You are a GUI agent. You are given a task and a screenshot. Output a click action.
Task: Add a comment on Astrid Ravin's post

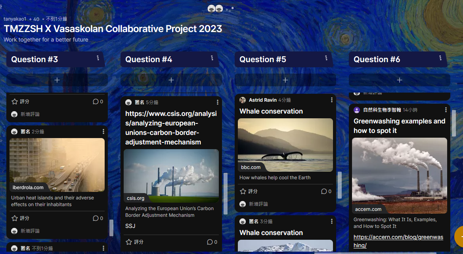coord(258,204)
